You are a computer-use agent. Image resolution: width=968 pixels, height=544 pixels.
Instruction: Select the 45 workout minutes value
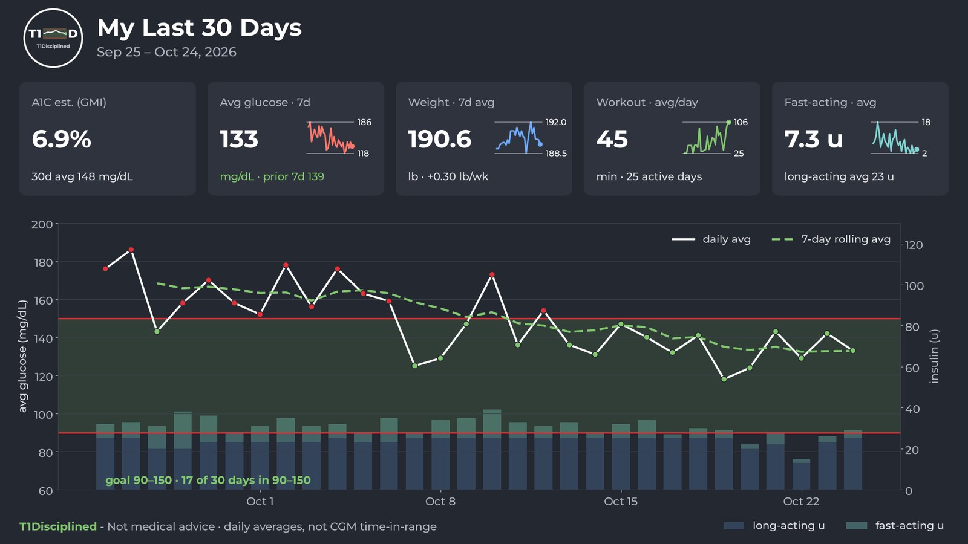[x=612, y=139]
